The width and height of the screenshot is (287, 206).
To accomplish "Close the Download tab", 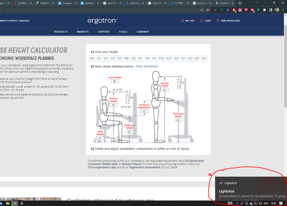I will tap(233, 3).
